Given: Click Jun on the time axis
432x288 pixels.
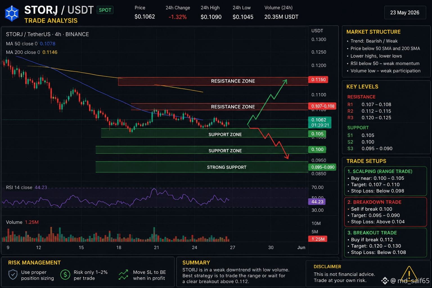Looking at the screenshot, I should point(301,247).
